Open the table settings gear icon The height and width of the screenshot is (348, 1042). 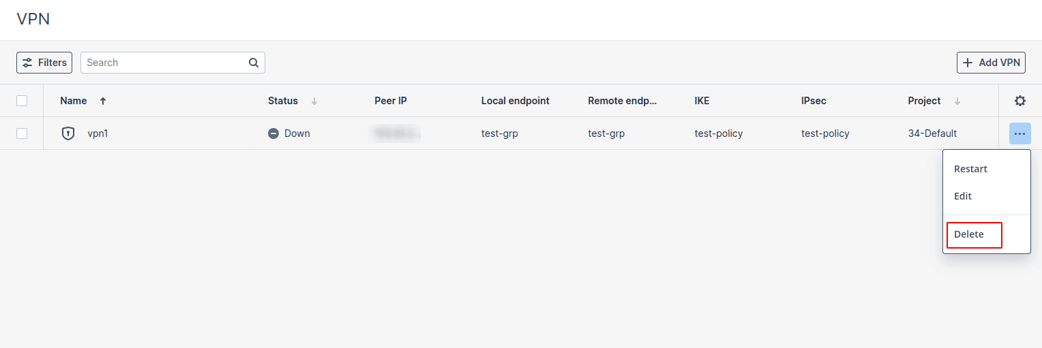[x=1019, y=101]
